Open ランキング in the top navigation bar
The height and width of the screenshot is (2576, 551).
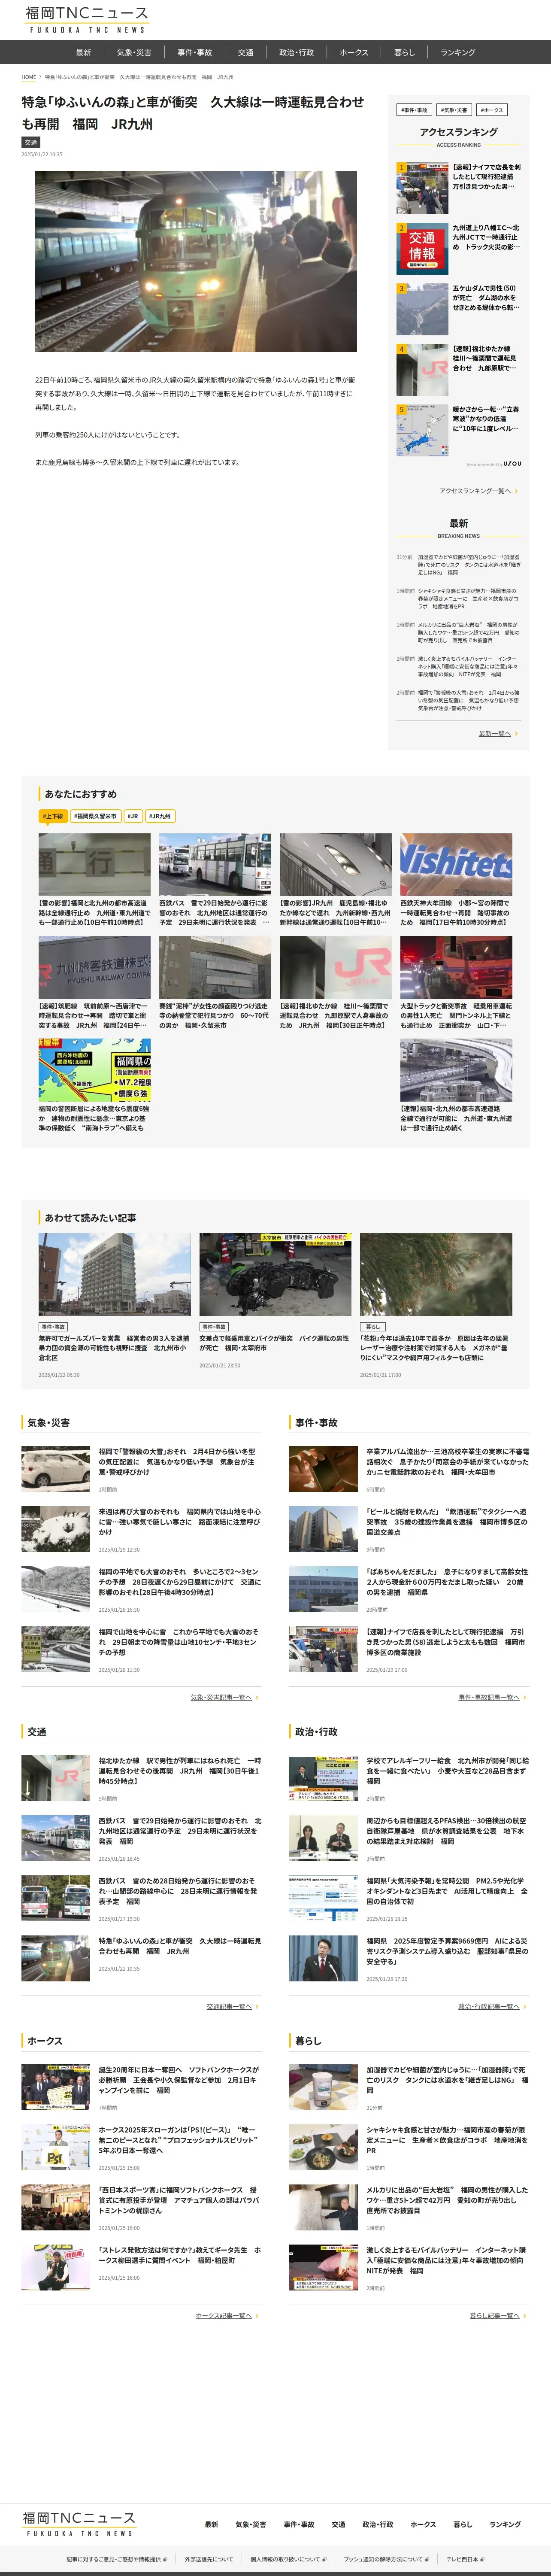click(x=458, y=52)
